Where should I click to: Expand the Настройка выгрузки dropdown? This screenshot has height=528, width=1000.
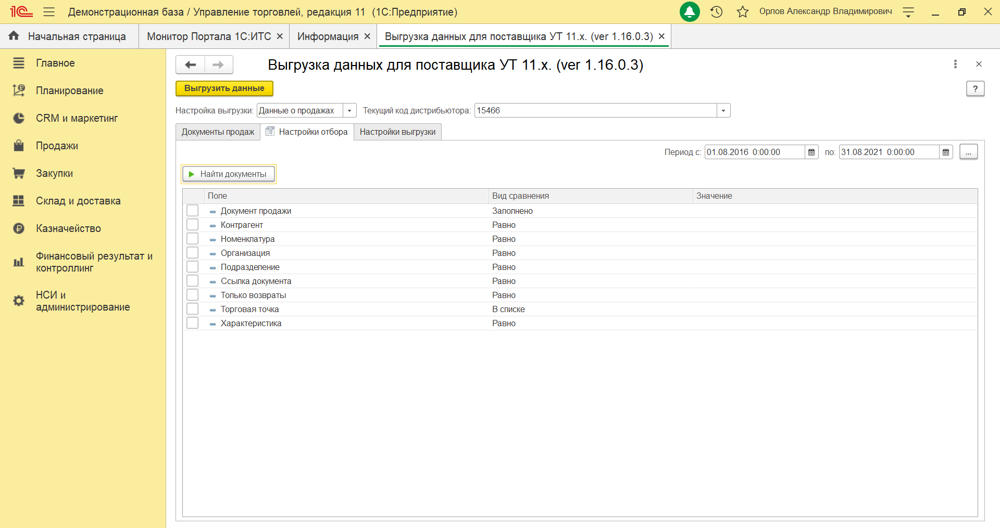(x=349, y=110)
